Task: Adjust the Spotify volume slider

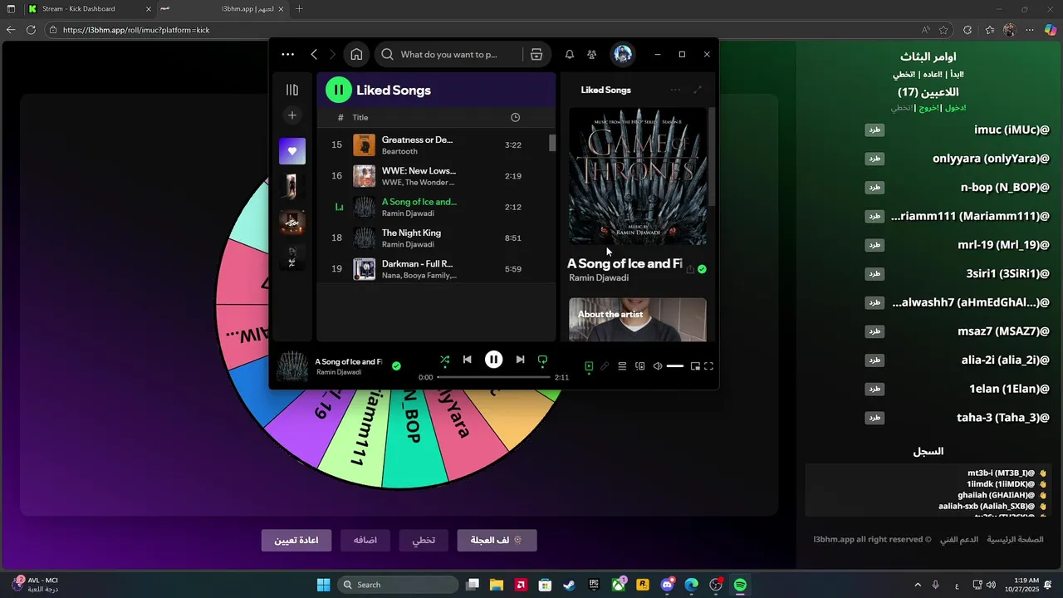Action: pyautogui.click(x=675, y=366)
